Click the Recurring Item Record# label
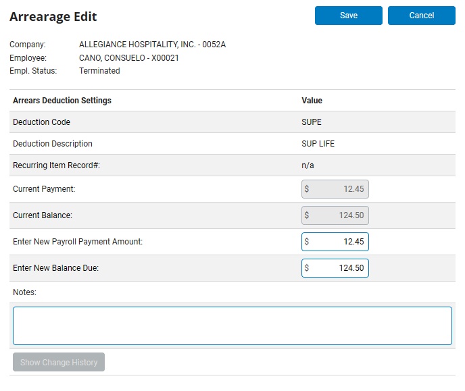This screenshot has height=391, width=465. pyautogui.click(x=56, y=165)
